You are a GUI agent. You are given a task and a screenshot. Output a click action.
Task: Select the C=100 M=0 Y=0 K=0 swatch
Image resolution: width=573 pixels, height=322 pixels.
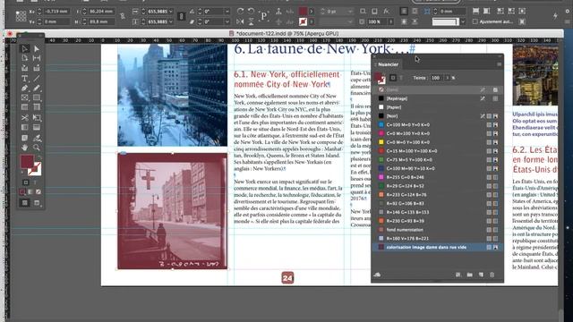click(438, 124)
